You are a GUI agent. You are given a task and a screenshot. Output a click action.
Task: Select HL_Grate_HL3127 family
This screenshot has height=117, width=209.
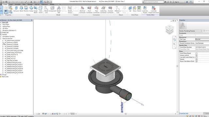[10, 58]
